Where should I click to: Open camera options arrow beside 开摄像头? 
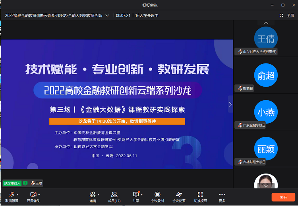tap(39, 195)
